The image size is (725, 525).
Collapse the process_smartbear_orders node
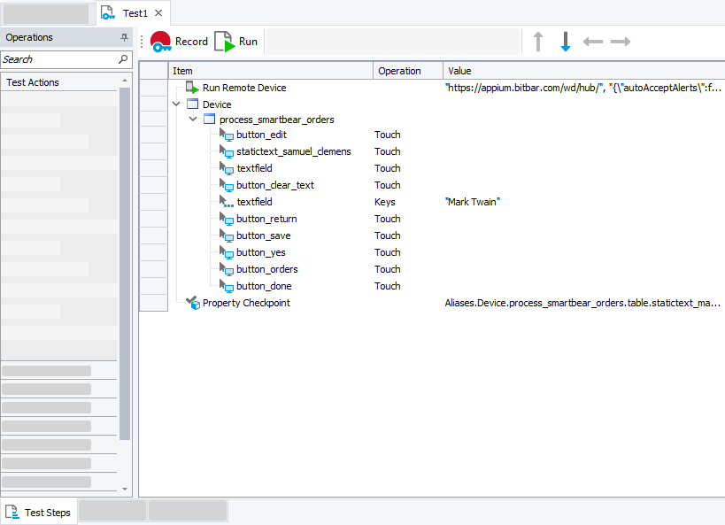193,119
